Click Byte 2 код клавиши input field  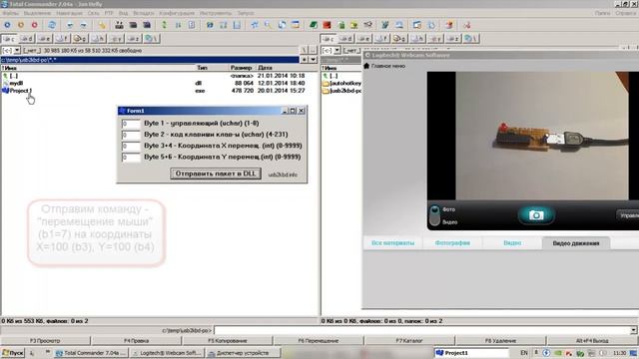131,135
